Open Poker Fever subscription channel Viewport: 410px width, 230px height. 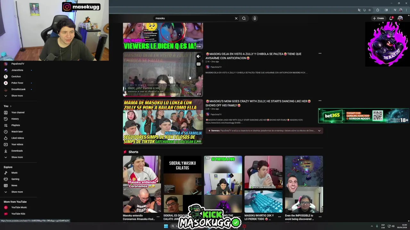17,83
